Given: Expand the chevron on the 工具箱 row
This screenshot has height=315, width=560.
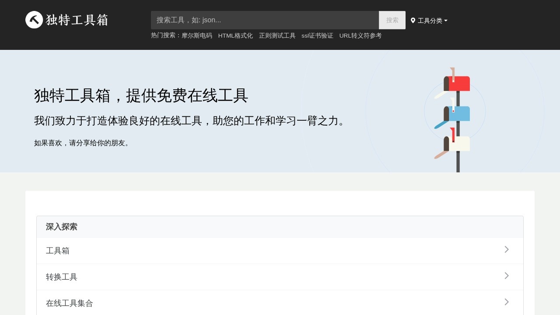Looking at the screenshot, I should (507, 249).
